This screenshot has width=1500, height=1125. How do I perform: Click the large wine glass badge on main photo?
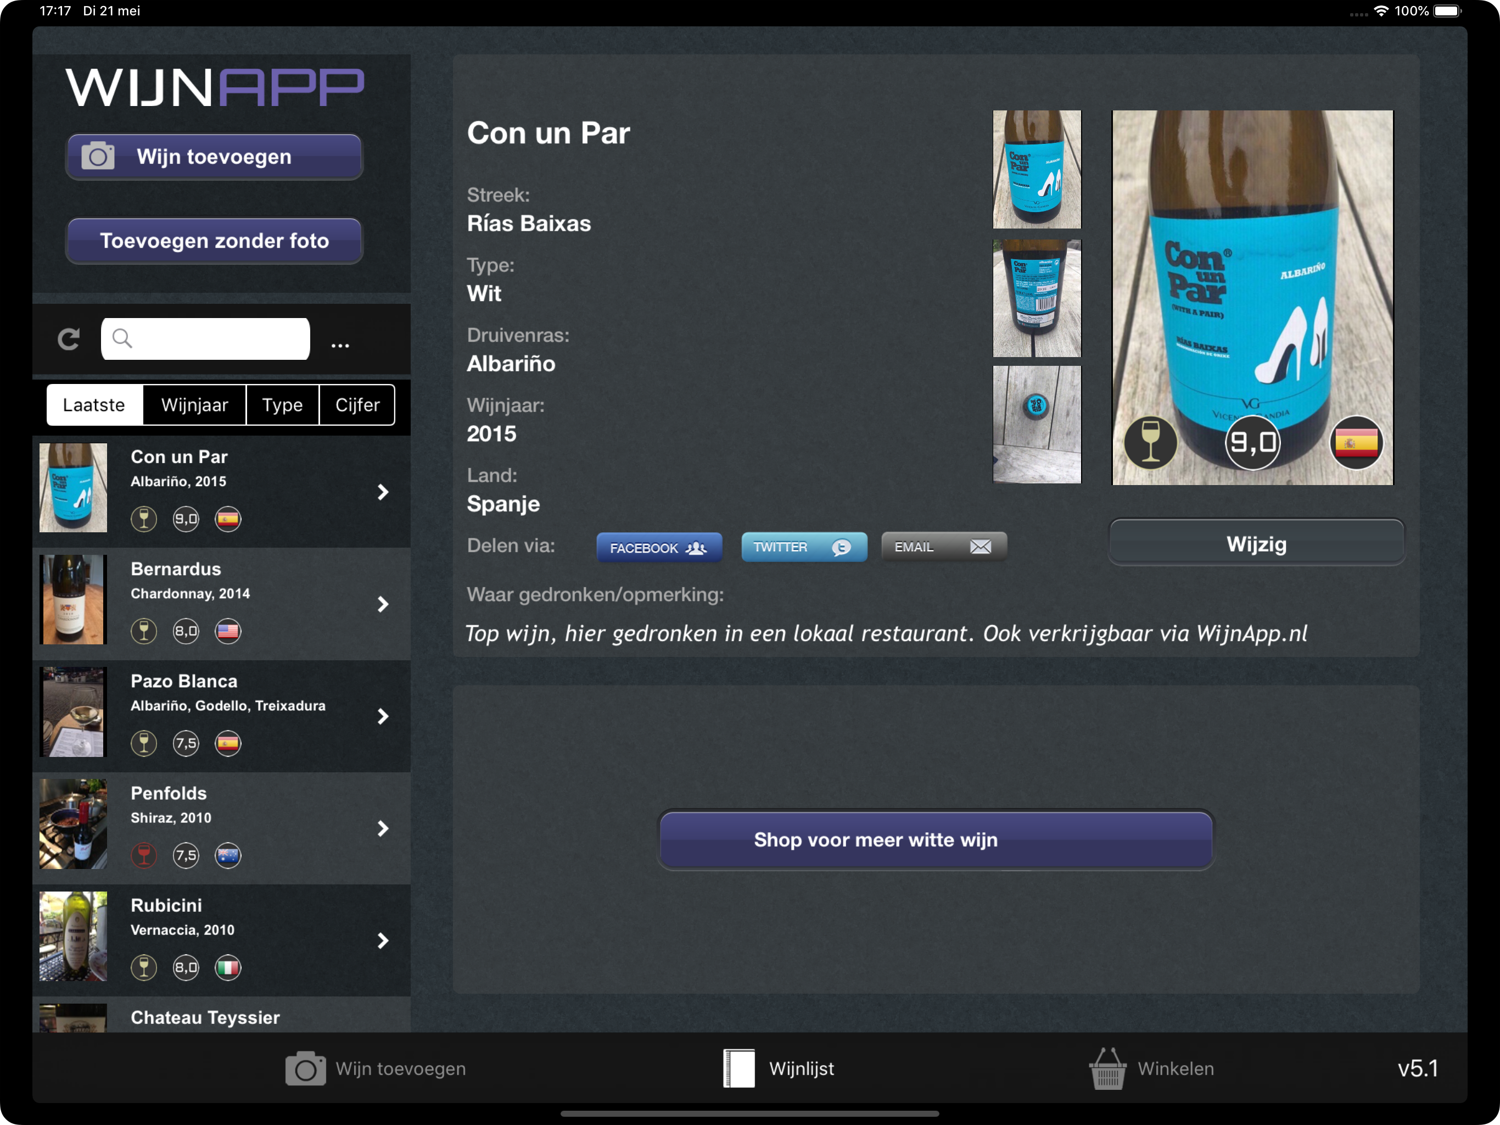1151,442
